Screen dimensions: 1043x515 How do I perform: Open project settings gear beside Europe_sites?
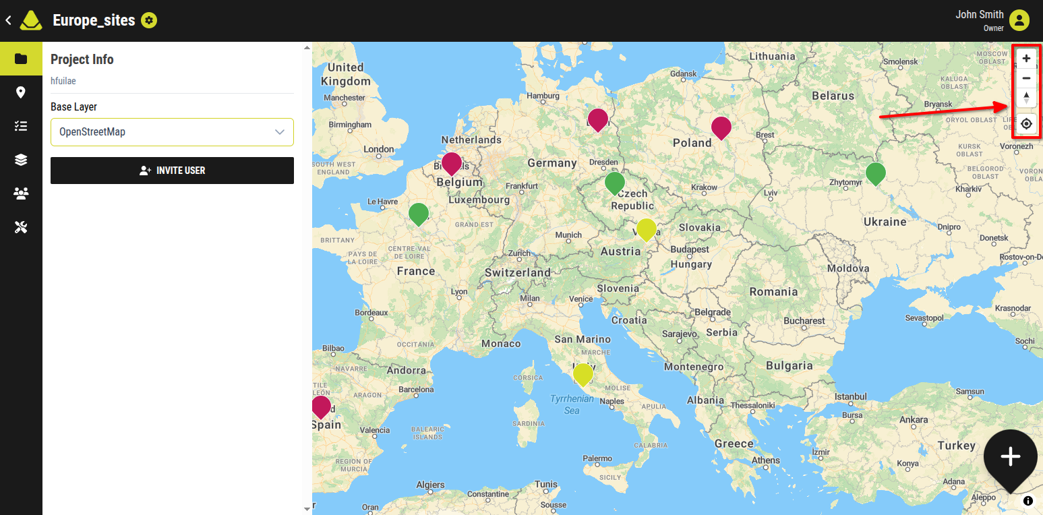149,21
